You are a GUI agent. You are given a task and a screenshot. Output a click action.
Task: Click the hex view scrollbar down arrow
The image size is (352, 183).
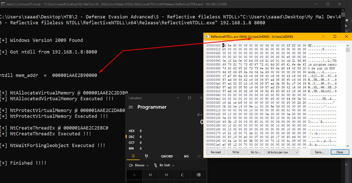(348, 146)
